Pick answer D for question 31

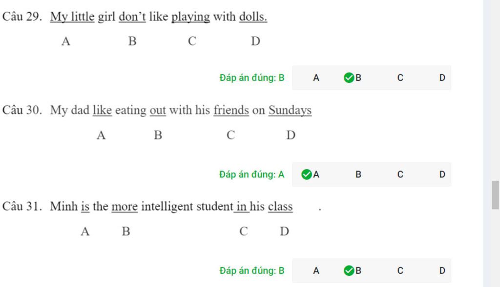point(442,270)
